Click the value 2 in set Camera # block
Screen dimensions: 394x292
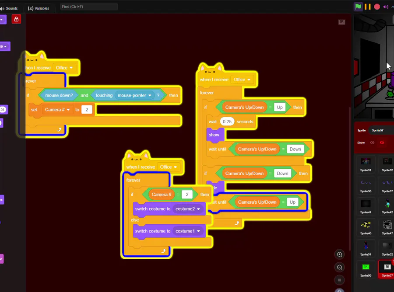87,110
